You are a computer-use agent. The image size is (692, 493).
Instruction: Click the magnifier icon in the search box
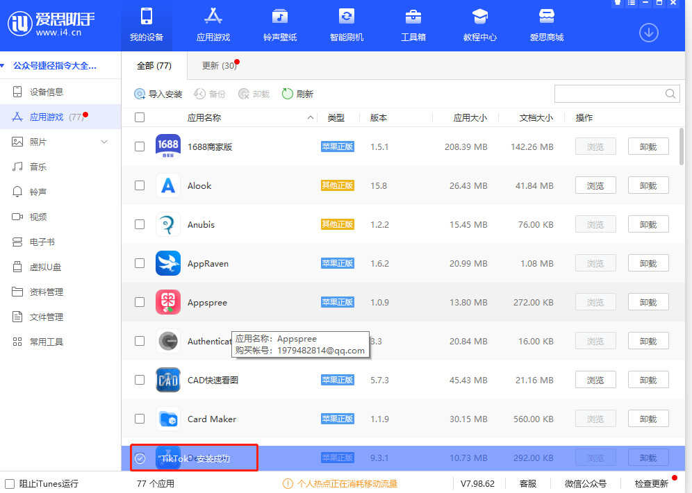[x=670, y=94]
